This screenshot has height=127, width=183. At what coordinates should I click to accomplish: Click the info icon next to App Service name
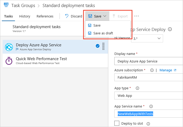[151, 106]
